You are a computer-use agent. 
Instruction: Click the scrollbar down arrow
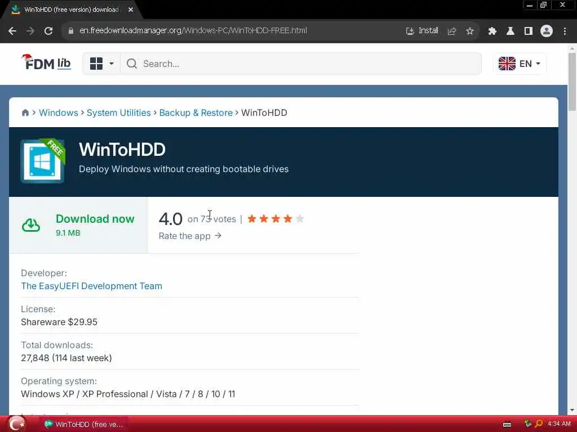coord(572,409)
